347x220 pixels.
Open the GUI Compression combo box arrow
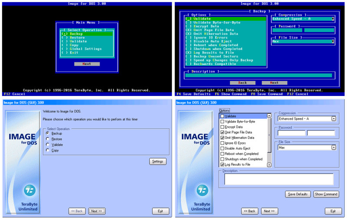pos(334,119)
